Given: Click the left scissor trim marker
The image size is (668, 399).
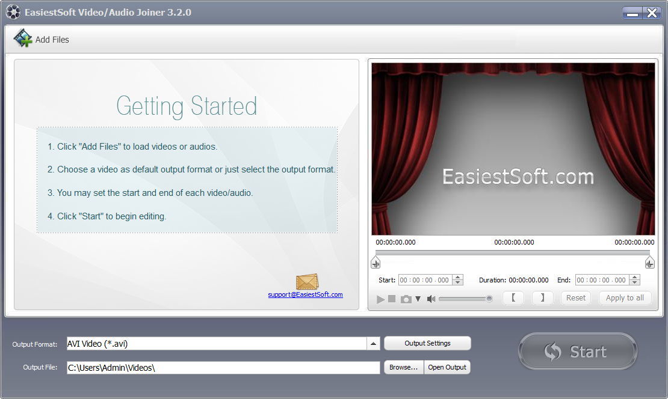Looking at the screenshot, I should [376, 263].
